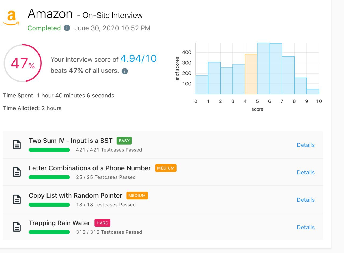Click '- On-Site Interview' subtitle
Image resolution: width=344 pixels, height=253 pixels.
point(110,15)
